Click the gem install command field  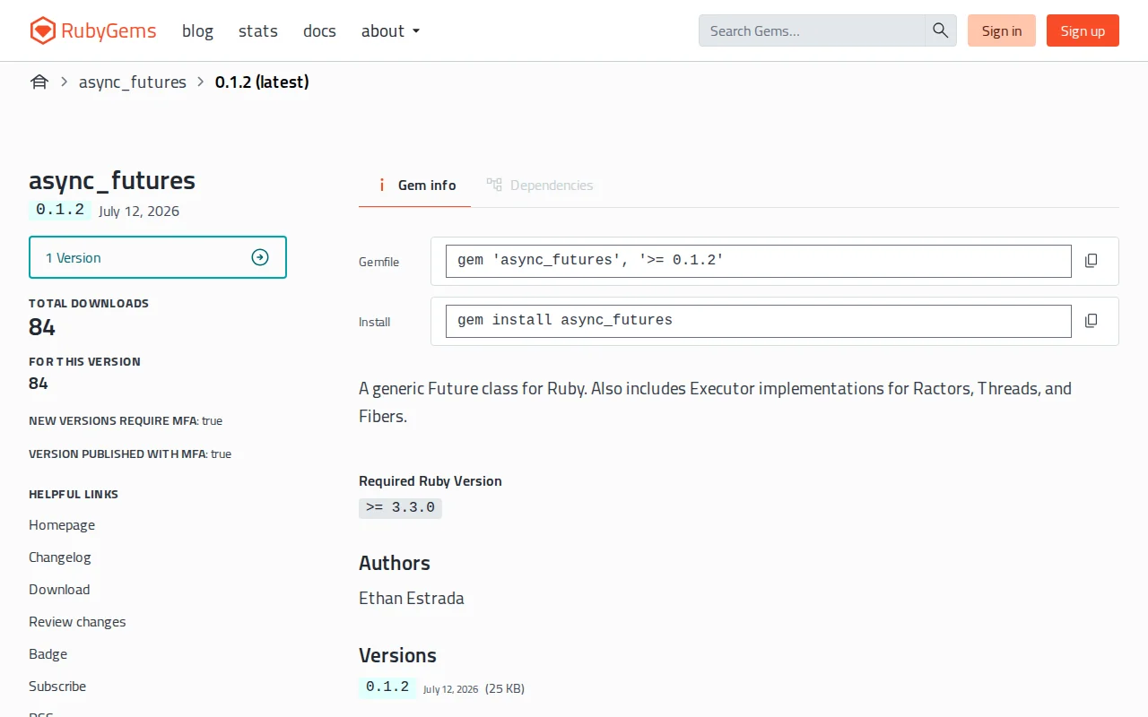pos(759,321)
